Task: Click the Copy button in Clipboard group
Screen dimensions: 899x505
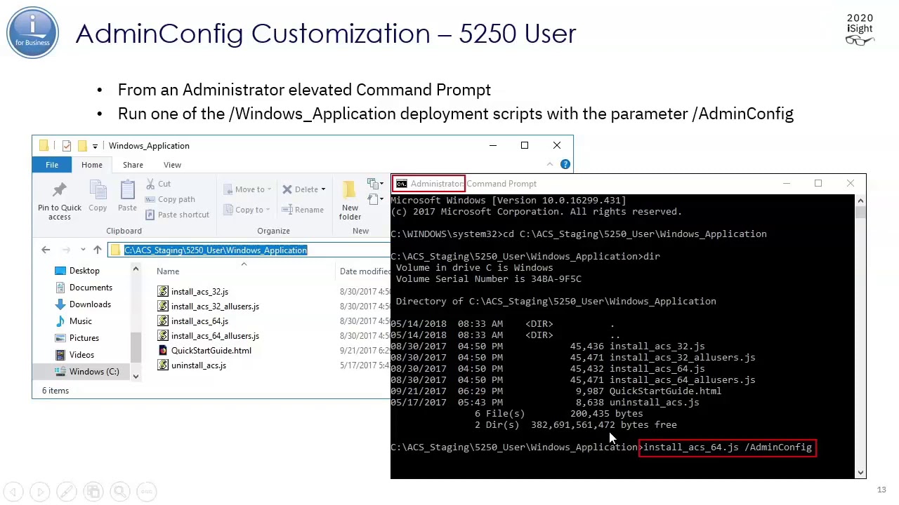Action: [x=98, y=196]
